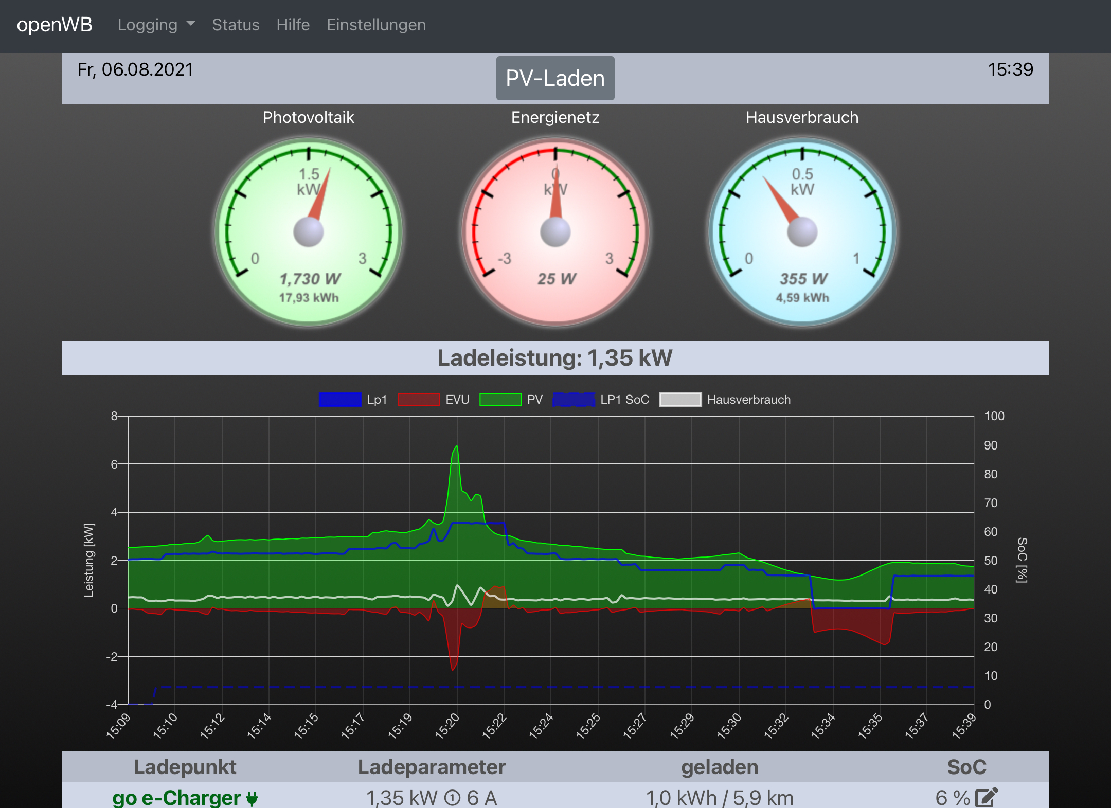
Task: Click the Photovoltaik gauge
Action: click(x=309, y=232)
